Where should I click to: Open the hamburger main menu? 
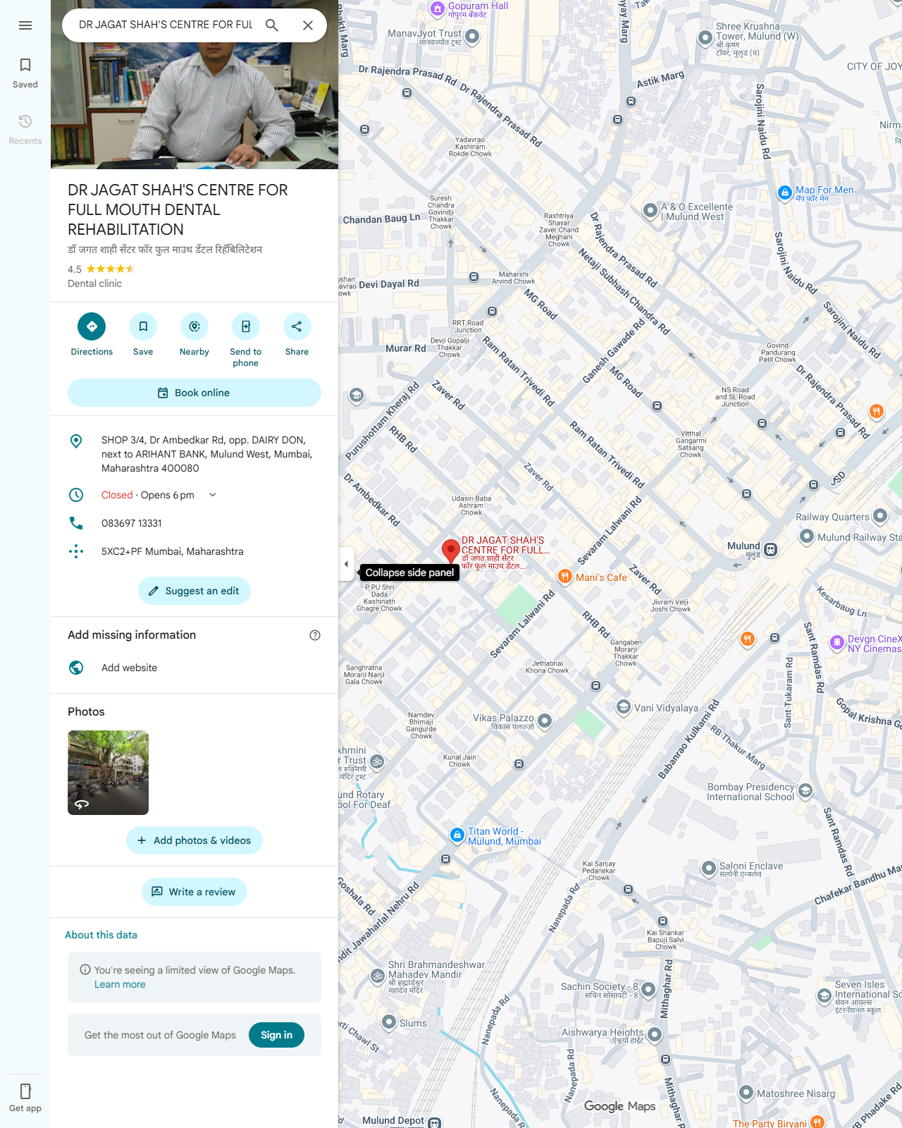25,25
